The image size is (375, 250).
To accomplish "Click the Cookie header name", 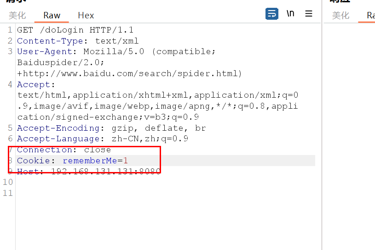I will tap(34, 161).
